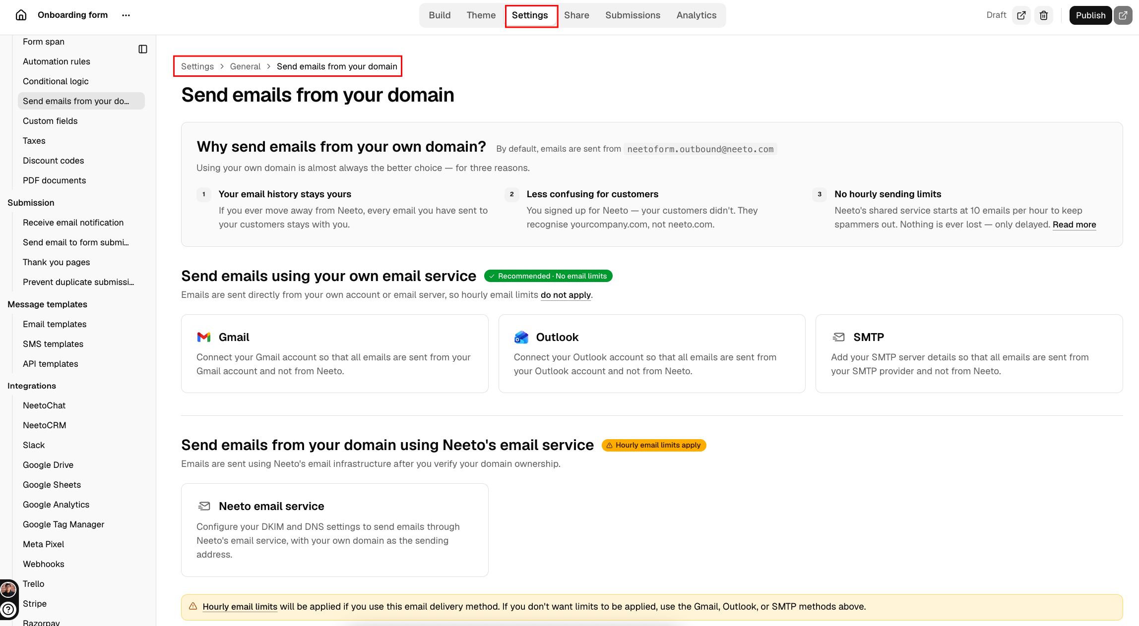This screenshot has width=1139, height=626.
Task: Select the Outlook email service card
Action: 652,353
